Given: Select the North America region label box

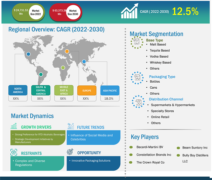Looking at the screenshot, I should click(x=18, y=90).
